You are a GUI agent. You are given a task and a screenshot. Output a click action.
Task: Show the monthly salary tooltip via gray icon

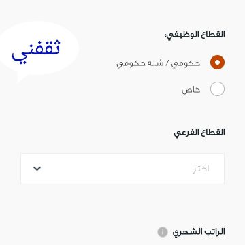[163, 232]
